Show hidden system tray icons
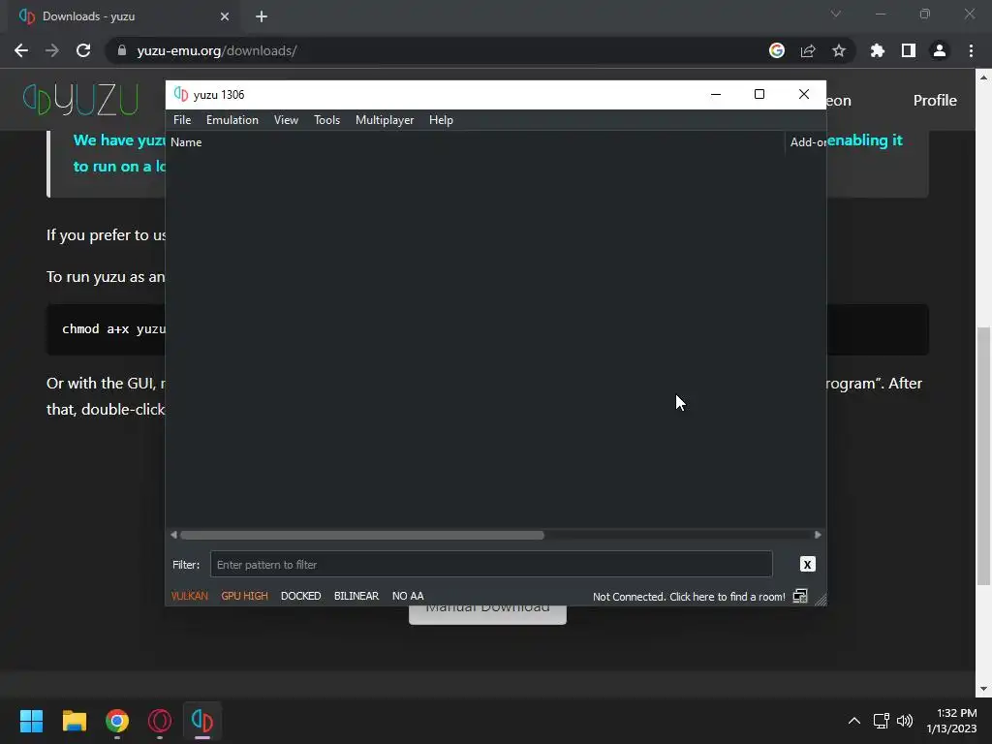 pyautogui.click(x=854, y=721)
